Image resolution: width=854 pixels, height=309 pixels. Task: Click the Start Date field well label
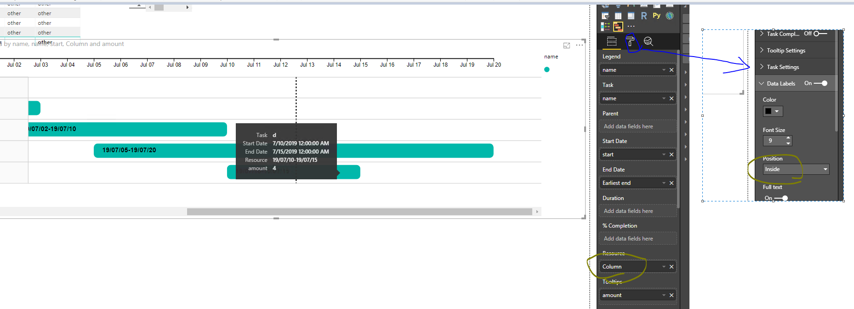point(615,141)
